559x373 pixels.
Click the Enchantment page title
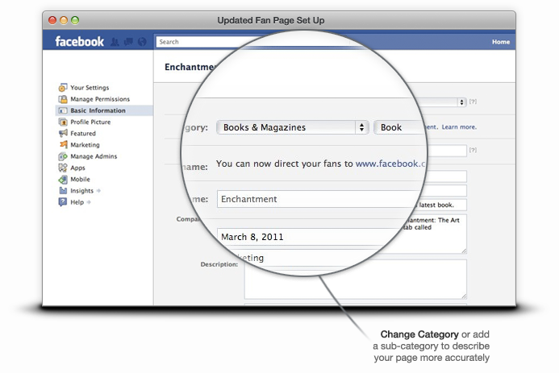pos(190,67)
